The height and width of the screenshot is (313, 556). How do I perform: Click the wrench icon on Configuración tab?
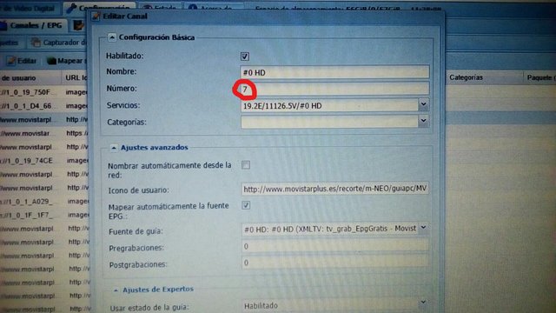point(71,8)
